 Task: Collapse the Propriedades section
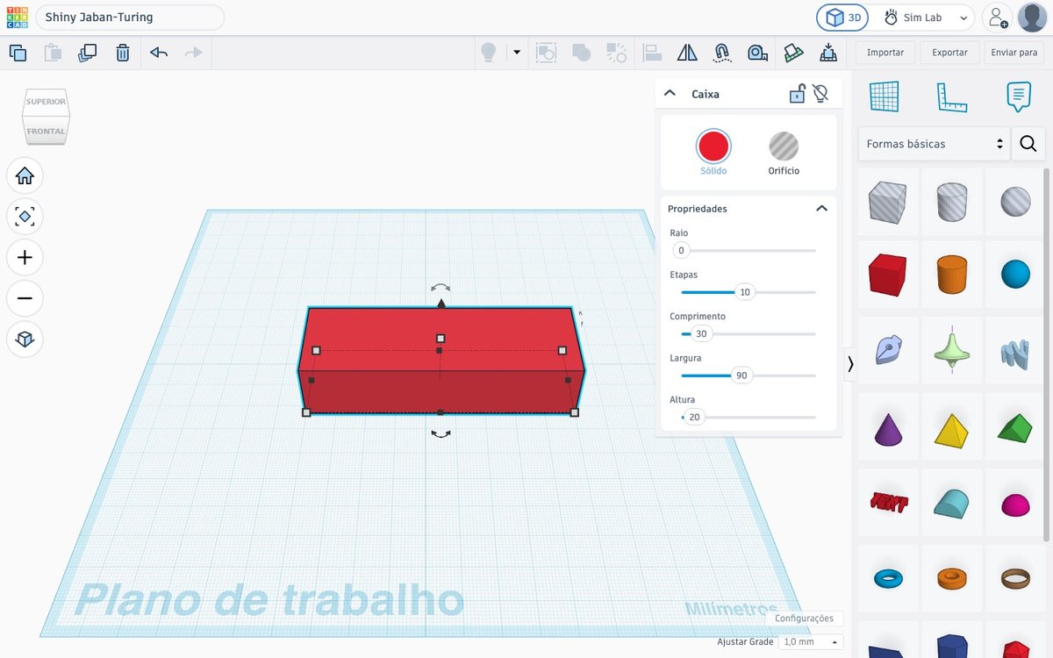(x=821, y=208)
